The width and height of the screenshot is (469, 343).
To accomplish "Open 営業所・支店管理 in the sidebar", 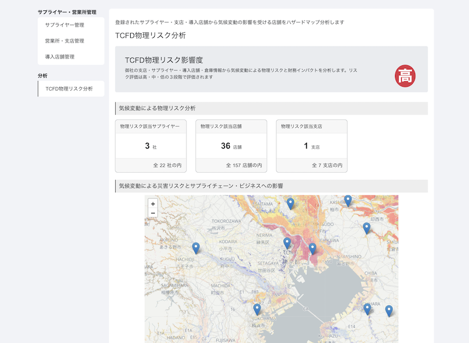I will [x=64, y=41].
